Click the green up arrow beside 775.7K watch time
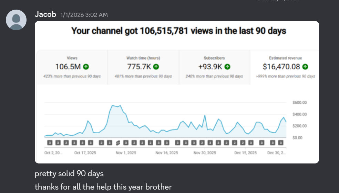This screenshot has height=193, width=339. click(156, 67)
